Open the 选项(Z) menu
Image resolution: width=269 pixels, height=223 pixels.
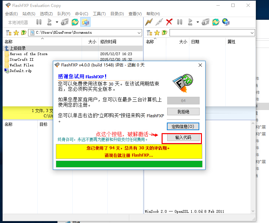click(x=46, y=14)
